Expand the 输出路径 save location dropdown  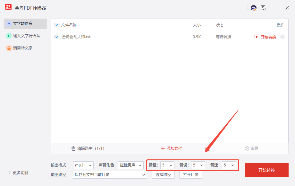pos(110,175)
